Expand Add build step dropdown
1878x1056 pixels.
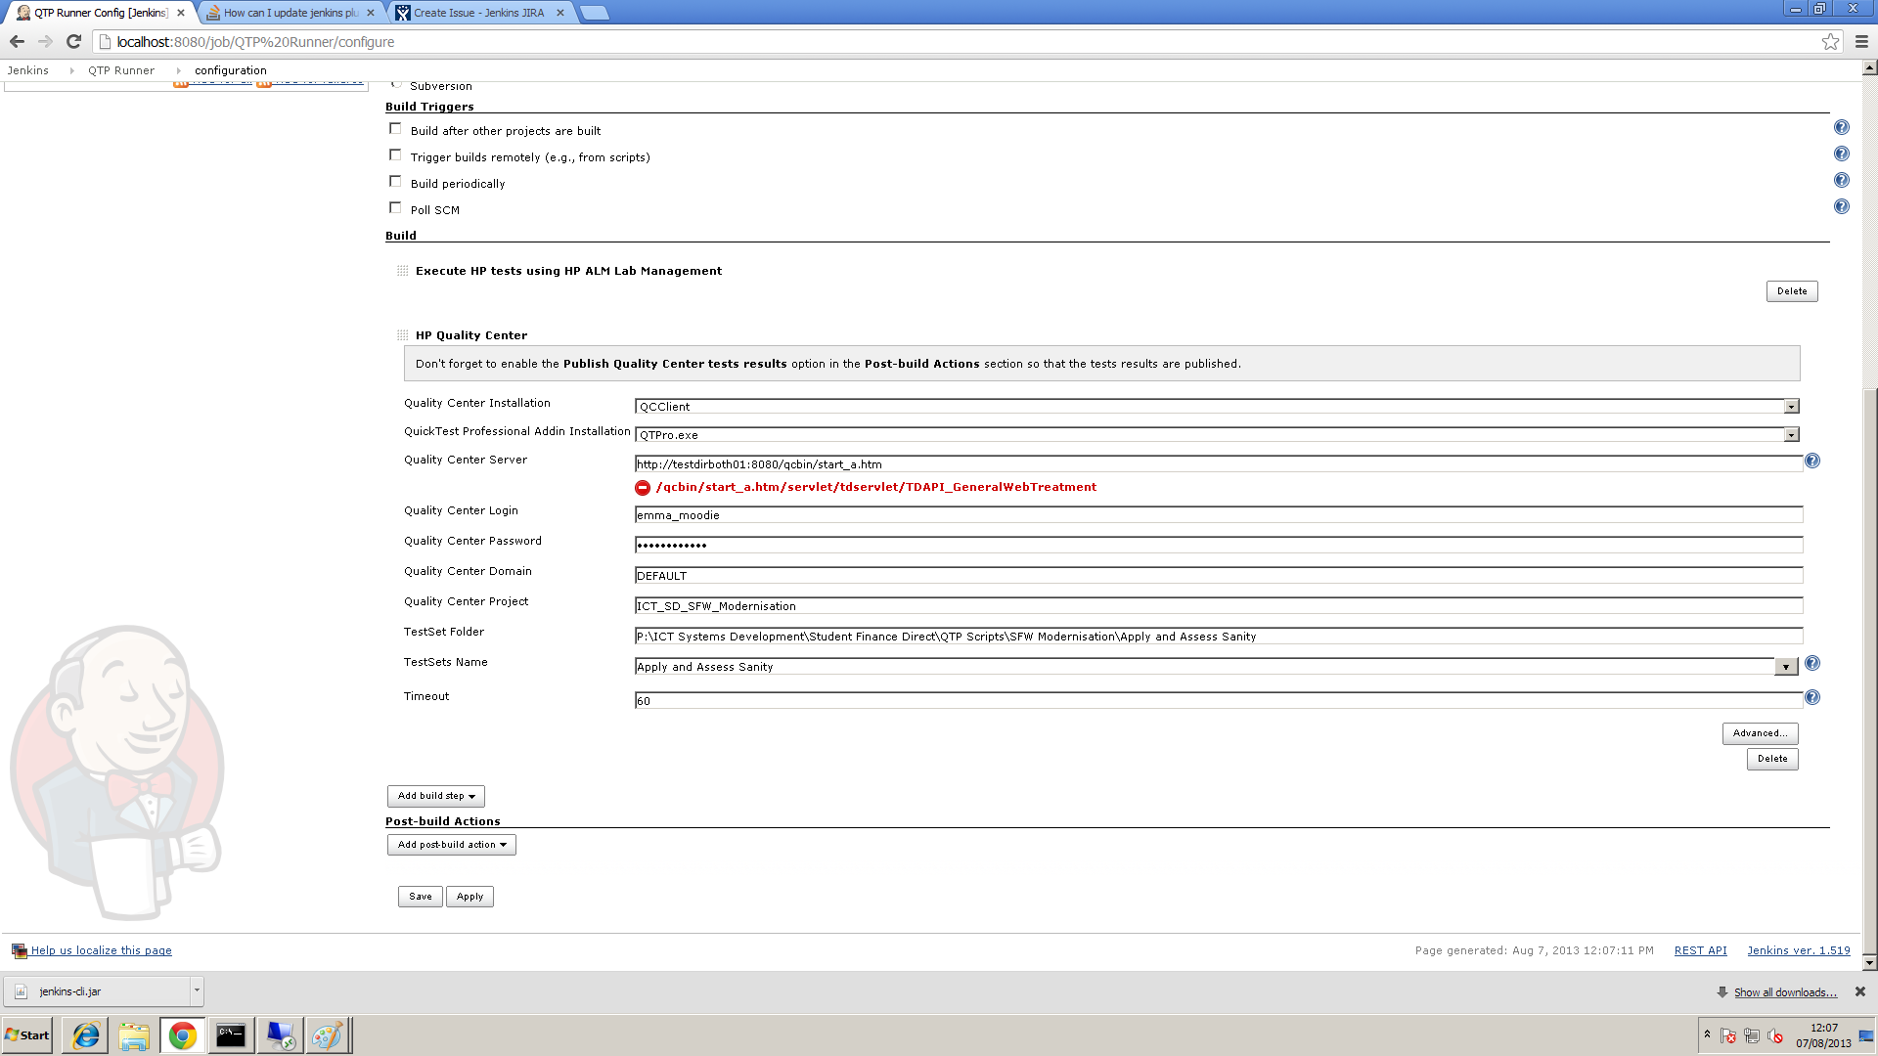point(435,797)
